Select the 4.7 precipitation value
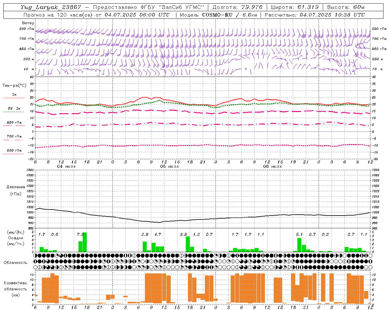Image resolution: width=388 pixels, height=310 pixels. [158, 234]
